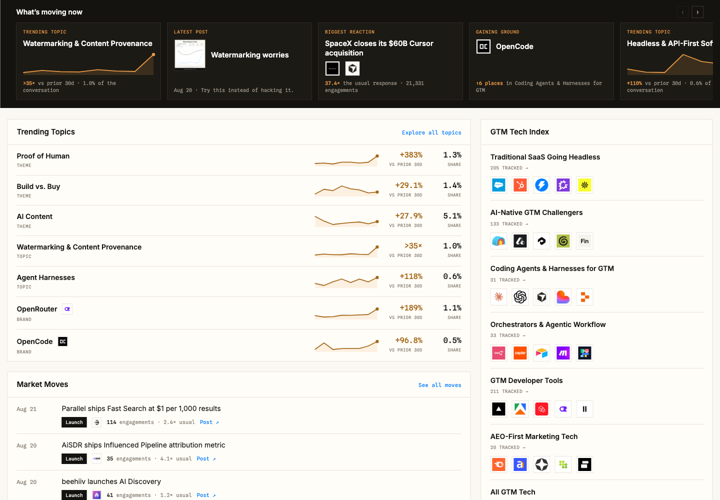This screenshot has height=500, width=720.
Task: Open the red cubes logo in Developer Tools
Action: [x=541, y=409]
